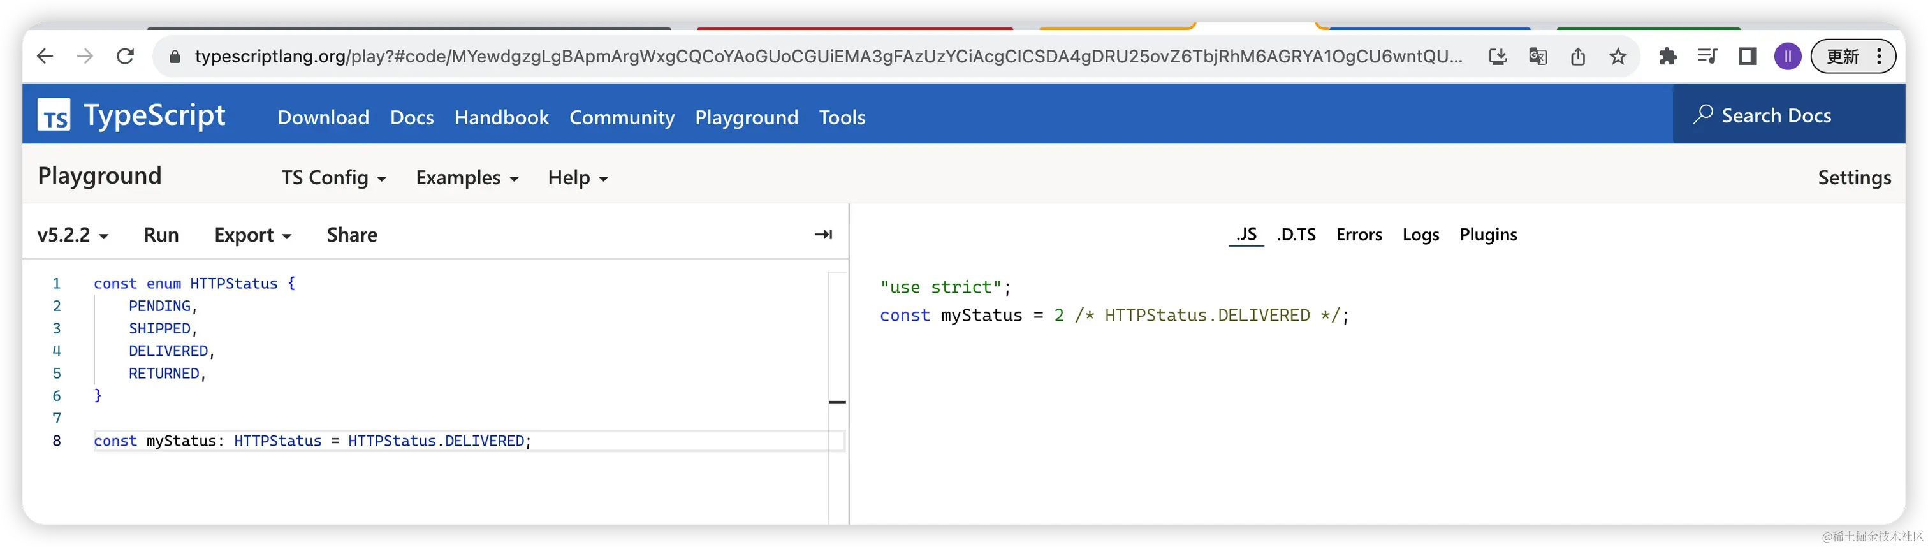Screen dimensions: 1928x547
Task: Click the Playground page title
Action: click(x=99, y=175)
